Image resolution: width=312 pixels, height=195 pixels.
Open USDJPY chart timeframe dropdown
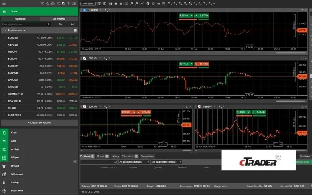click(223, 106)
